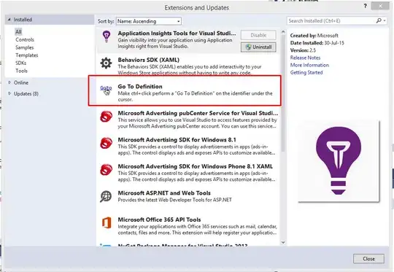Click the list scrollbar down arrow
This screenshot has height=272, width=394.
[x=283, y=242]
